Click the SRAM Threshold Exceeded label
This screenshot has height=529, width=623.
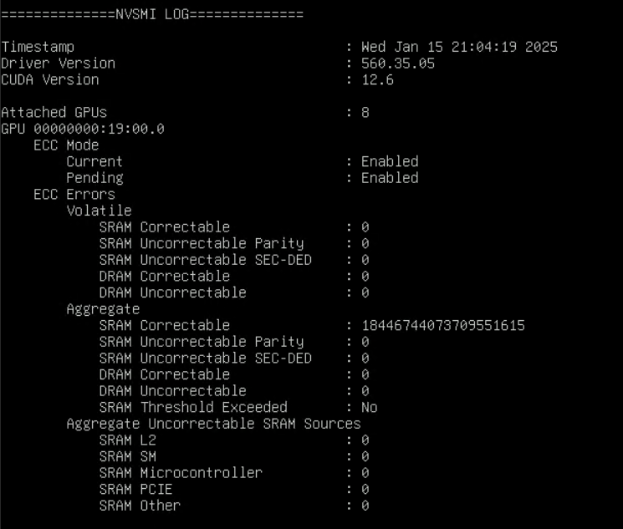click(x=193, y=407)
